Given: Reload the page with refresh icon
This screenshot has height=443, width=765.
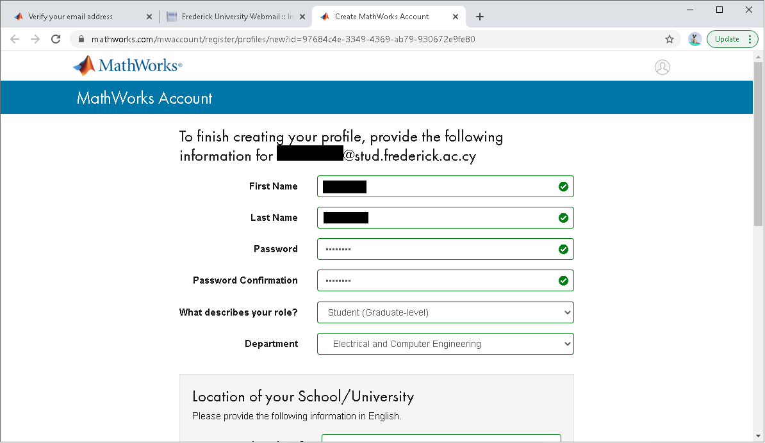Looking at the screenshot, I should (56, 39).
